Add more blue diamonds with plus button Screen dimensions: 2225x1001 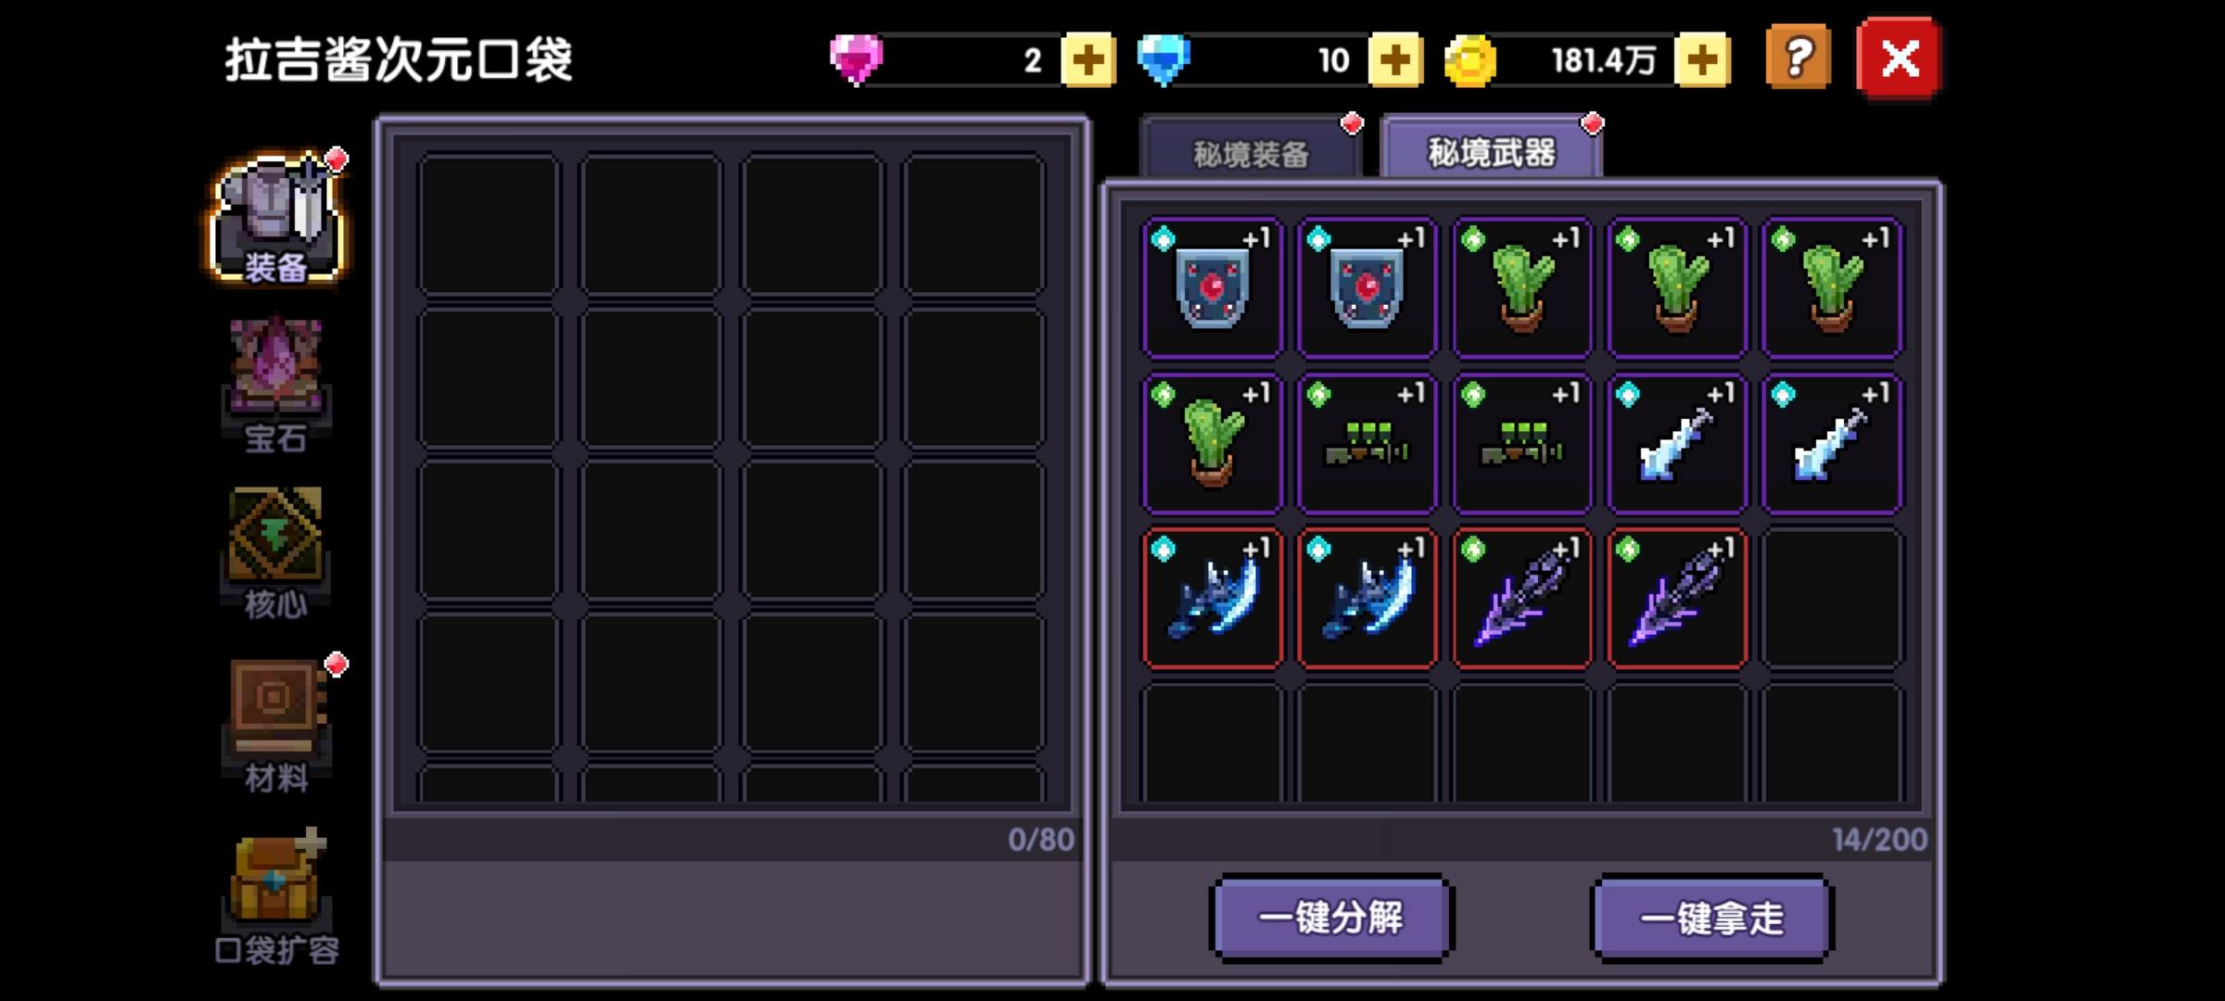(1395, 60)
